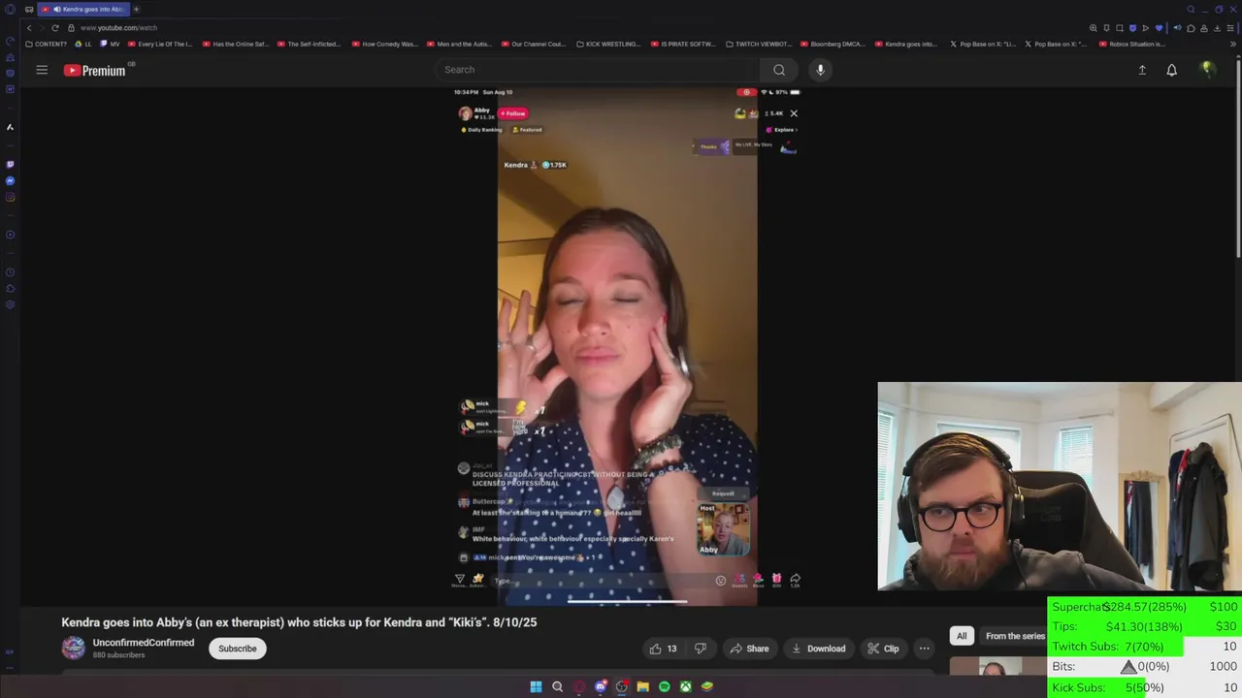1242x698 pixels.
Task: Show more bookmarks with the double chevron
Action: coord(1233,44)
